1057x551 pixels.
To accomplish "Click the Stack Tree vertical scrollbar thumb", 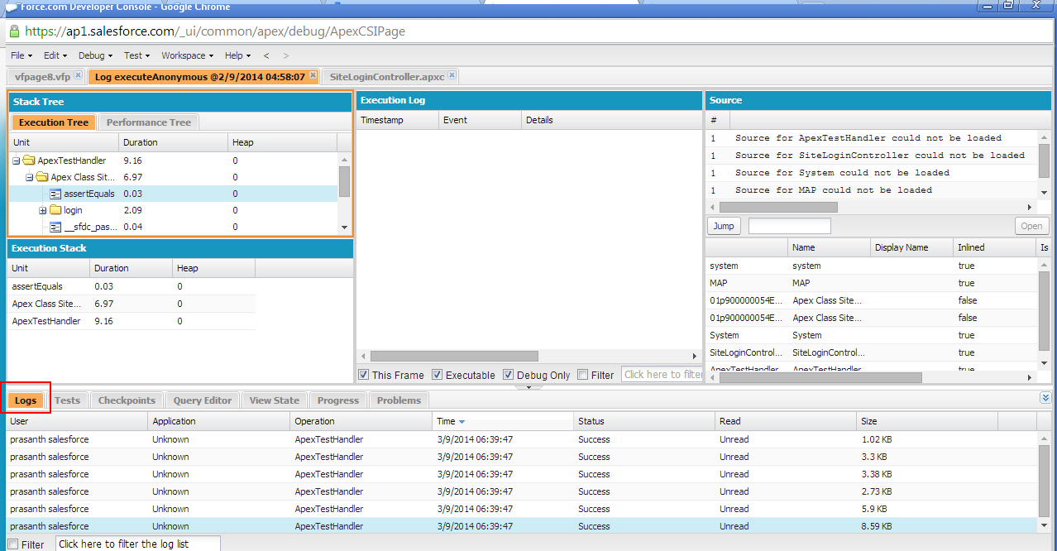I will coord(344,180).
